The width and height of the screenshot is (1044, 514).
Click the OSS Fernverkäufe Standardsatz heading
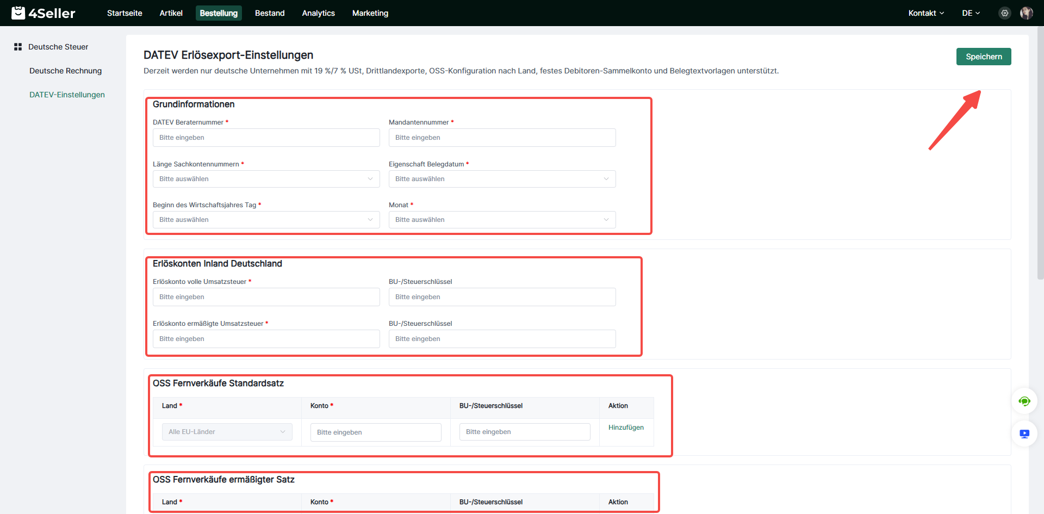218,383
